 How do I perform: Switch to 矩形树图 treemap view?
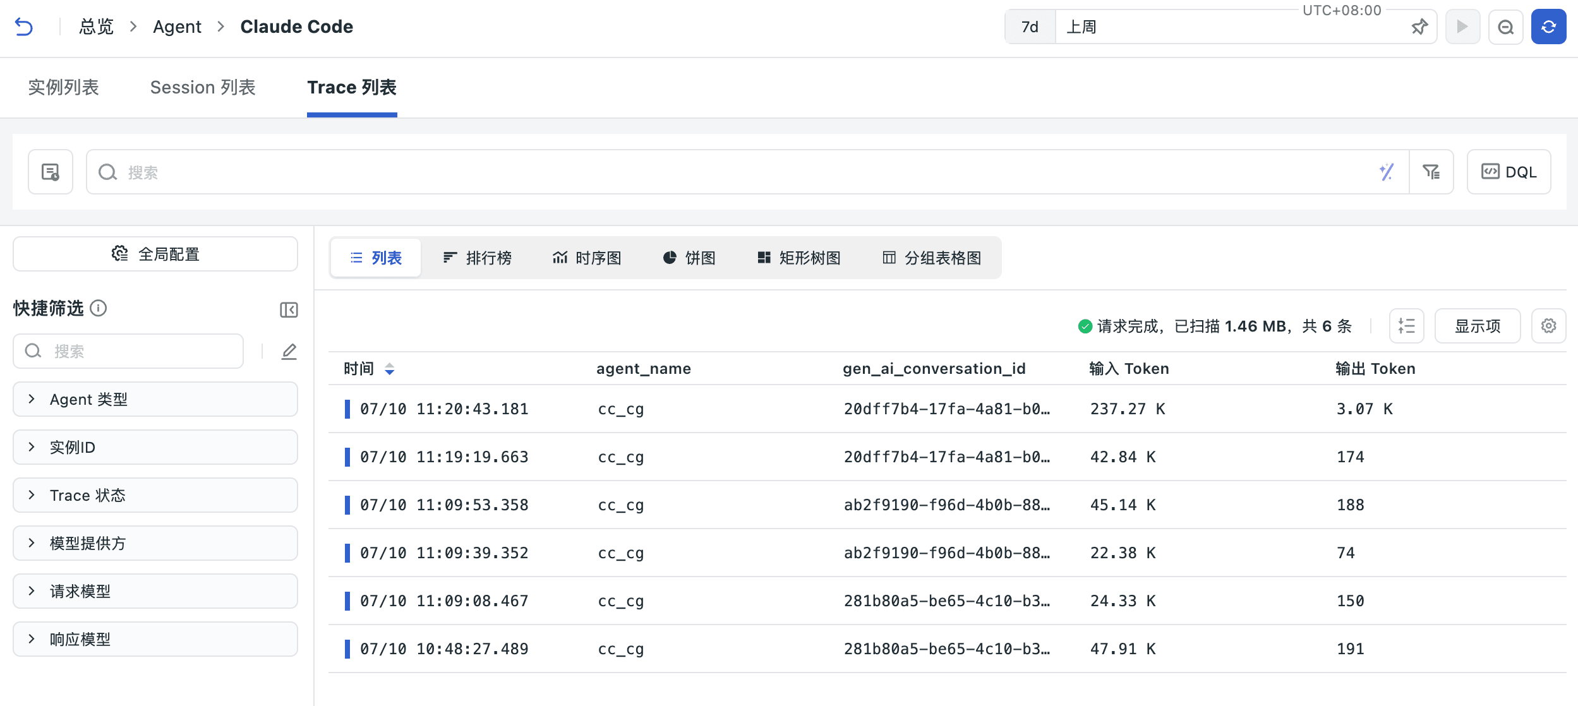799,258
